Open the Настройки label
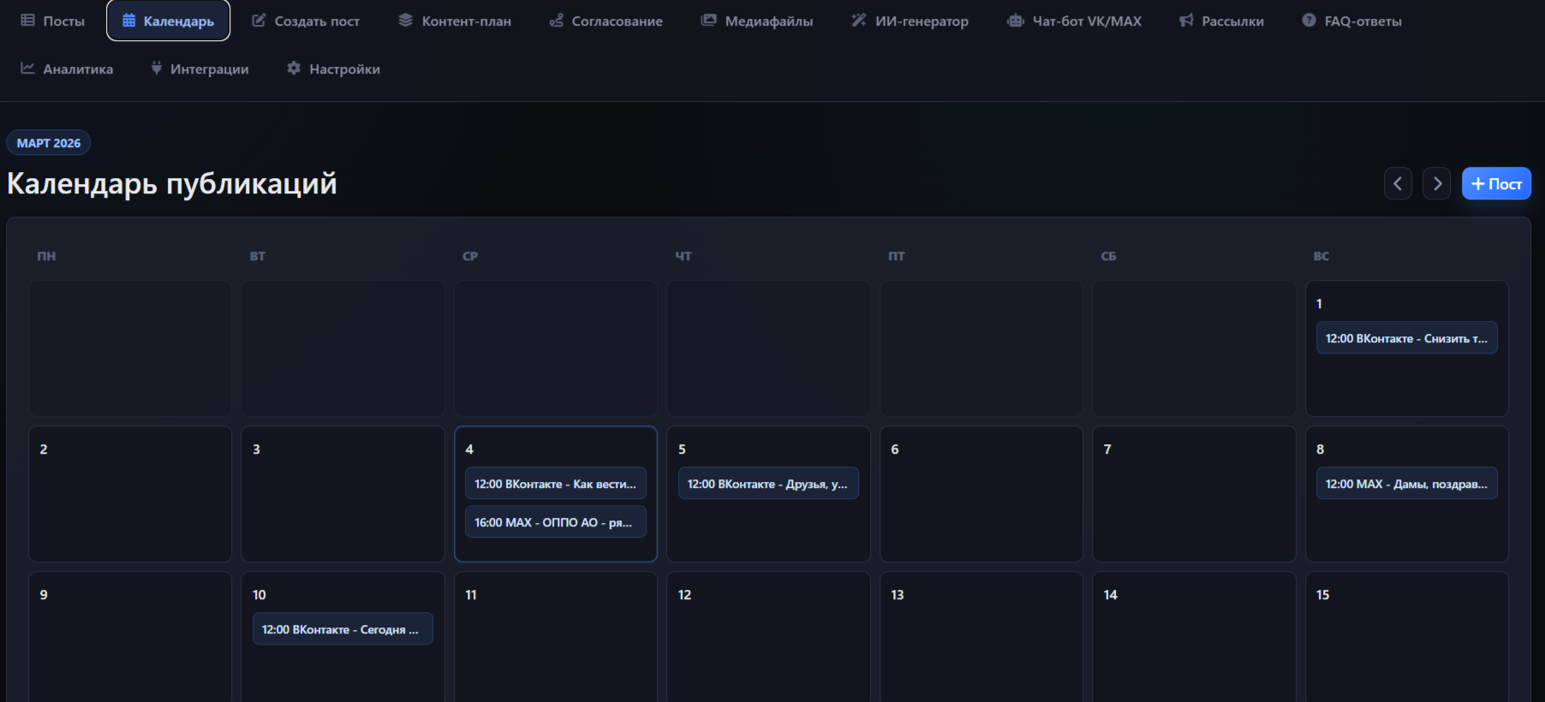Viewport: 1545px width, 702px height. pos(344,69)
